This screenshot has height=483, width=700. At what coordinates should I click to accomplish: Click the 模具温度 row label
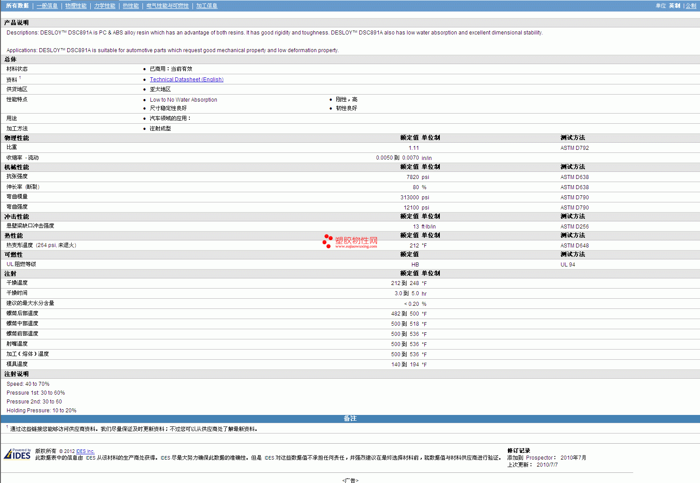17,364
